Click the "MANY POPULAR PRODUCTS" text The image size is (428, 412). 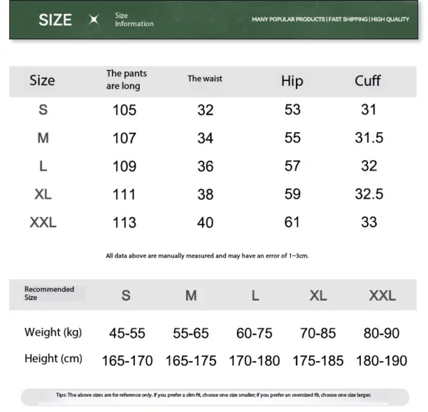click(x=288, y=19)
